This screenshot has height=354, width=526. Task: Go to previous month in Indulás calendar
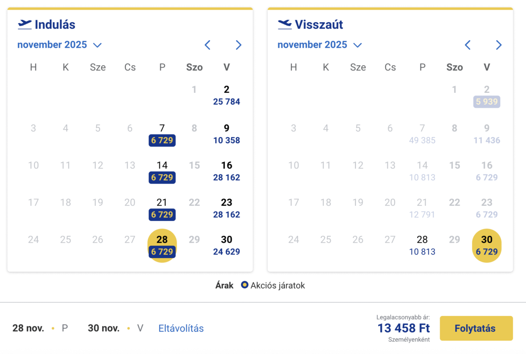(208, 45)
